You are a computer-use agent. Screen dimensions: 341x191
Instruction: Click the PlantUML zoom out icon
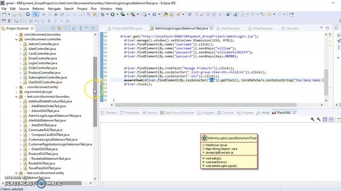coord(319,119)
